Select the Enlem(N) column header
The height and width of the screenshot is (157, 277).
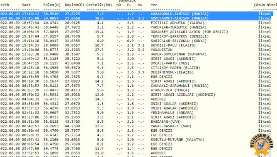tap(52, 5)
